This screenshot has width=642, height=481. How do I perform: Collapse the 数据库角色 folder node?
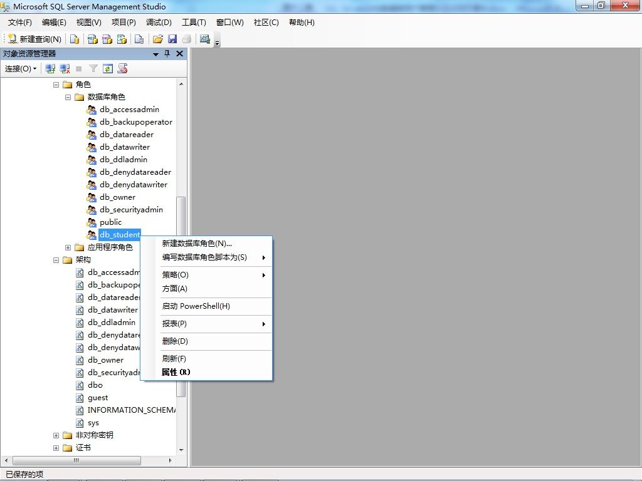(68, 97)
